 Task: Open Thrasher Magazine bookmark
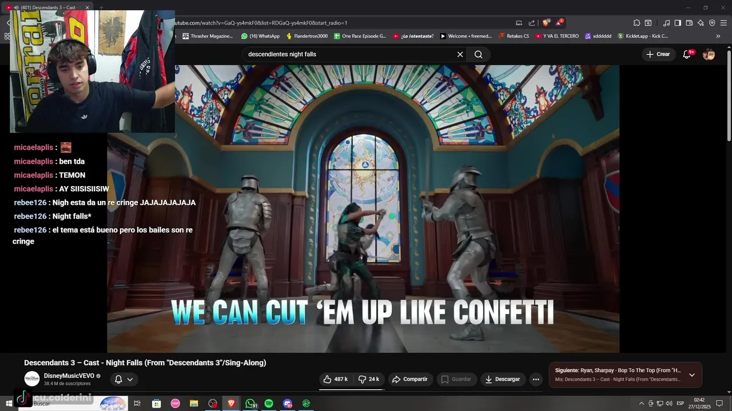point(208,36)
